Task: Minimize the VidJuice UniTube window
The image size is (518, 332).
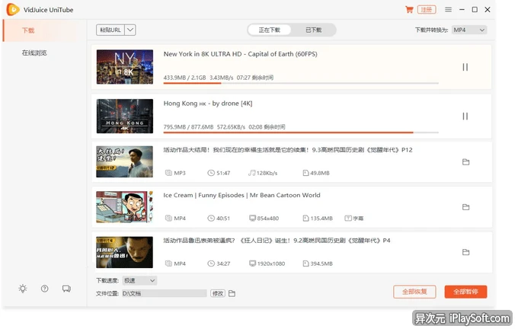Action: click(462, 10)
